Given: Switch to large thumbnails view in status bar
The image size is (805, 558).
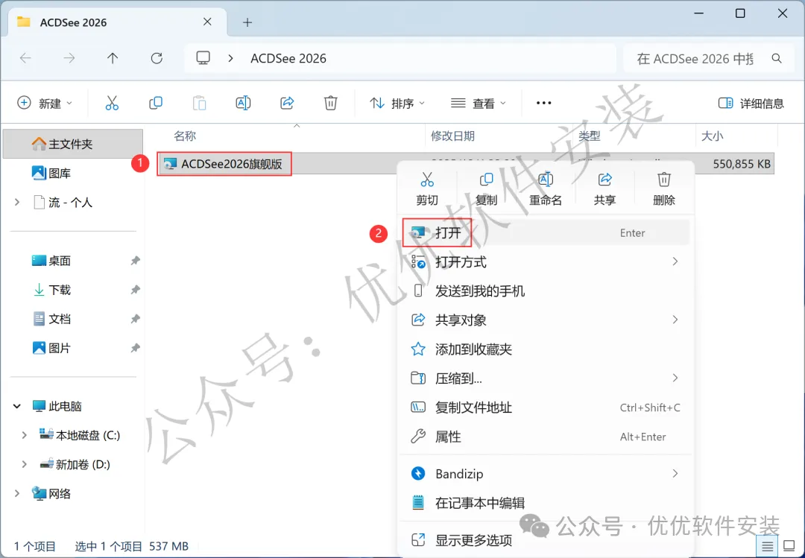Looking at the screenshot, I should coord(789,545).
